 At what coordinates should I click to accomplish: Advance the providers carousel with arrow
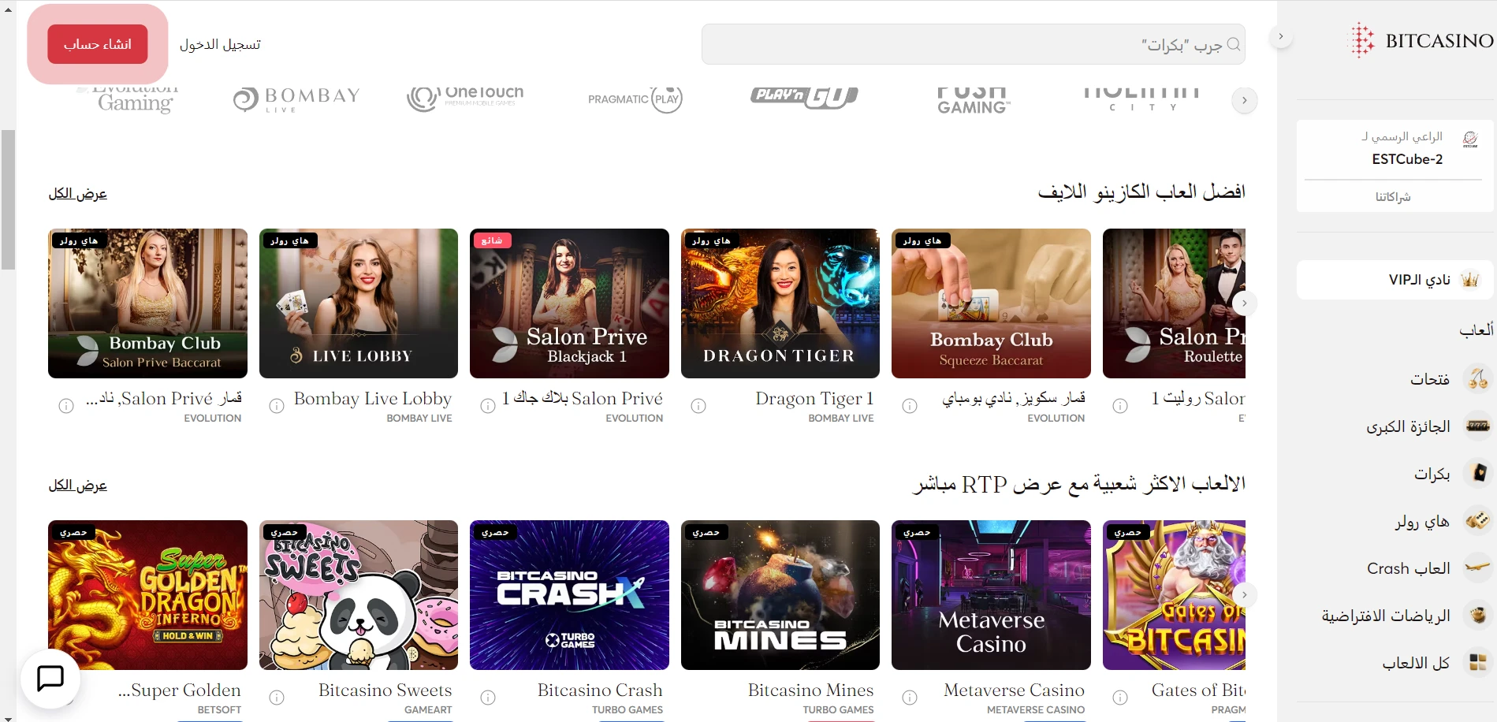point(1244,100)
